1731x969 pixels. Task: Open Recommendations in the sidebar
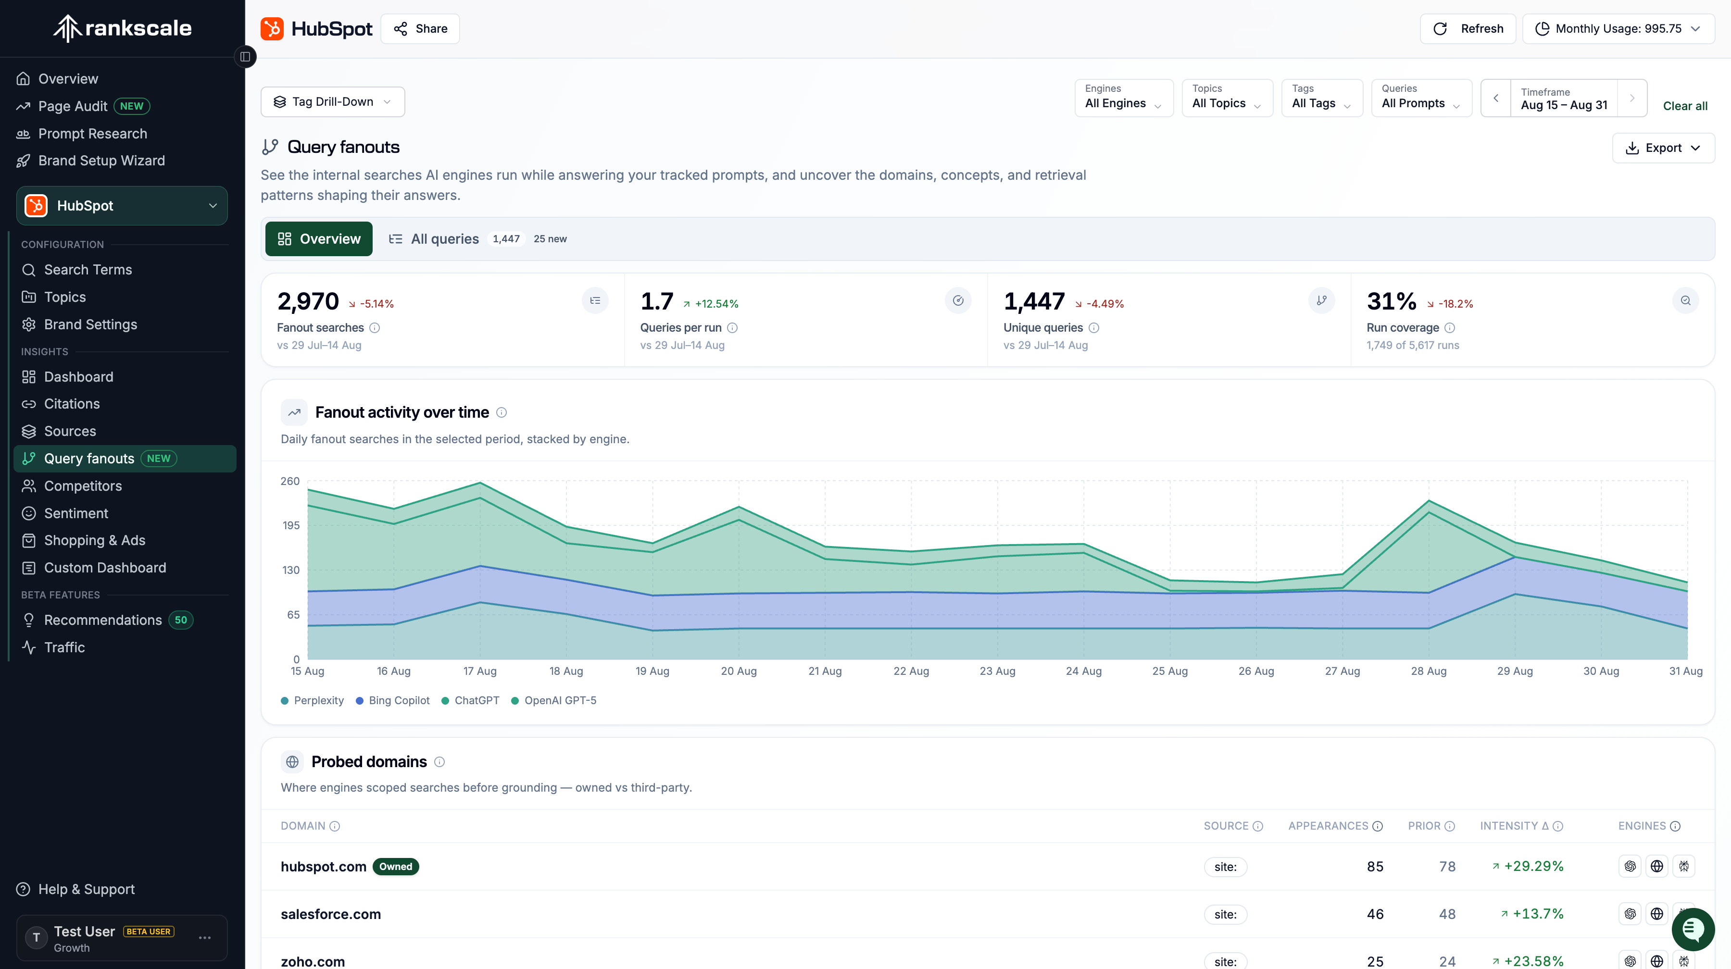[125, 620]
